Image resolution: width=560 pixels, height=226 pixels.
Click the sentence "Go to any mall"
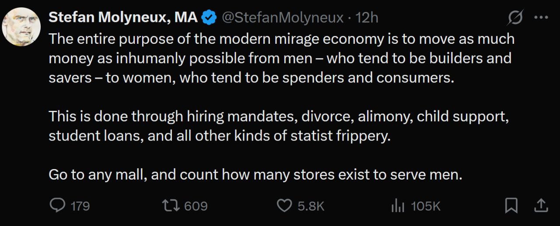coord(255,175)
